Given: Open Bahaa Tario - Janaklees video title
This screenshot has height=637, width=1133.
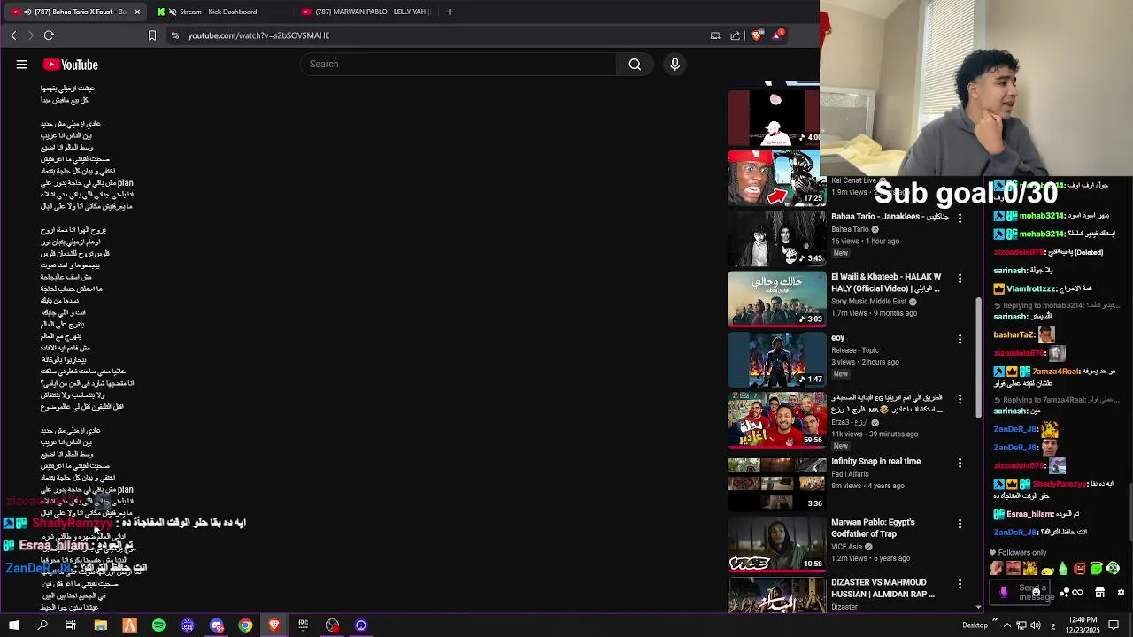Looking at the screenshot, I should pyautogui.click(x=890, y=217).
